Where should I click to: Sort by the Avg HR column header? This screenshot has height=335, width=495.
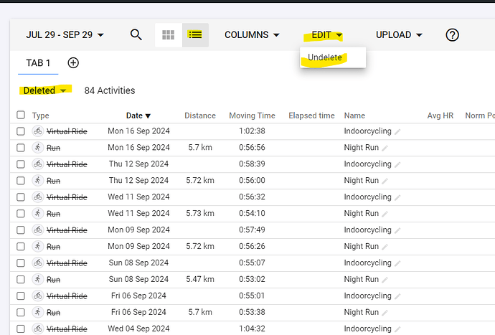(440, 115)
